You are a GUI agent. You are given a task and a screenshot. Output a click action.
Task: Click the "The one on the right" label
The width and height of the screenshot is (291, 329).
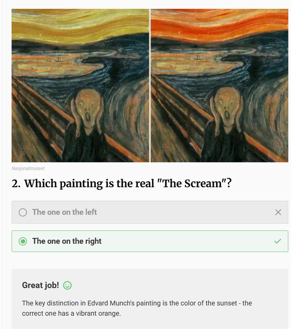coord(67,241)
